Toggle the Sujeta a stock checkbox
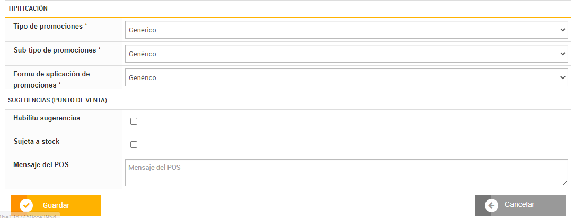The width and height of the screenshot is (574, 218). (134, 144)
